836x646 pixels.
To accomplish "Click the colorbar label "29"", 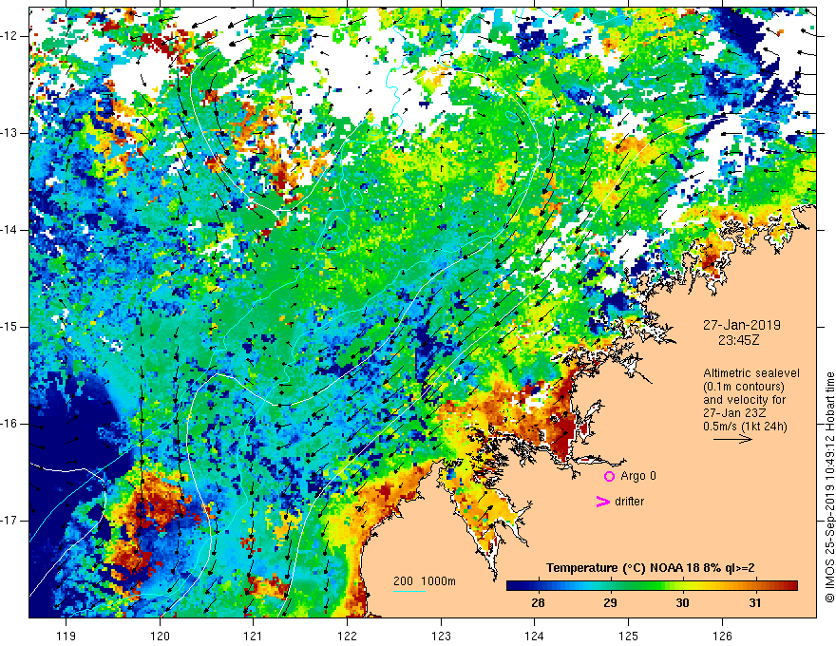I will click(x=611, y=603).
